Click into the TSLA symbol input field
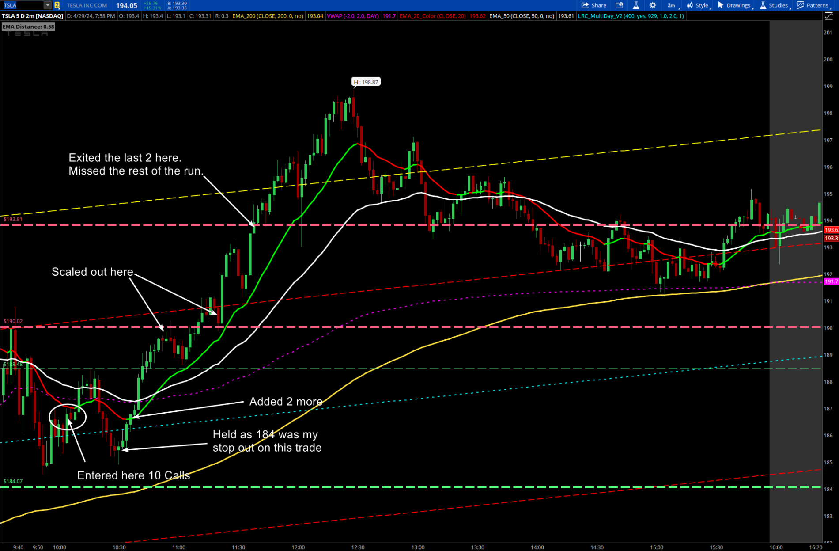 point(22,5)
